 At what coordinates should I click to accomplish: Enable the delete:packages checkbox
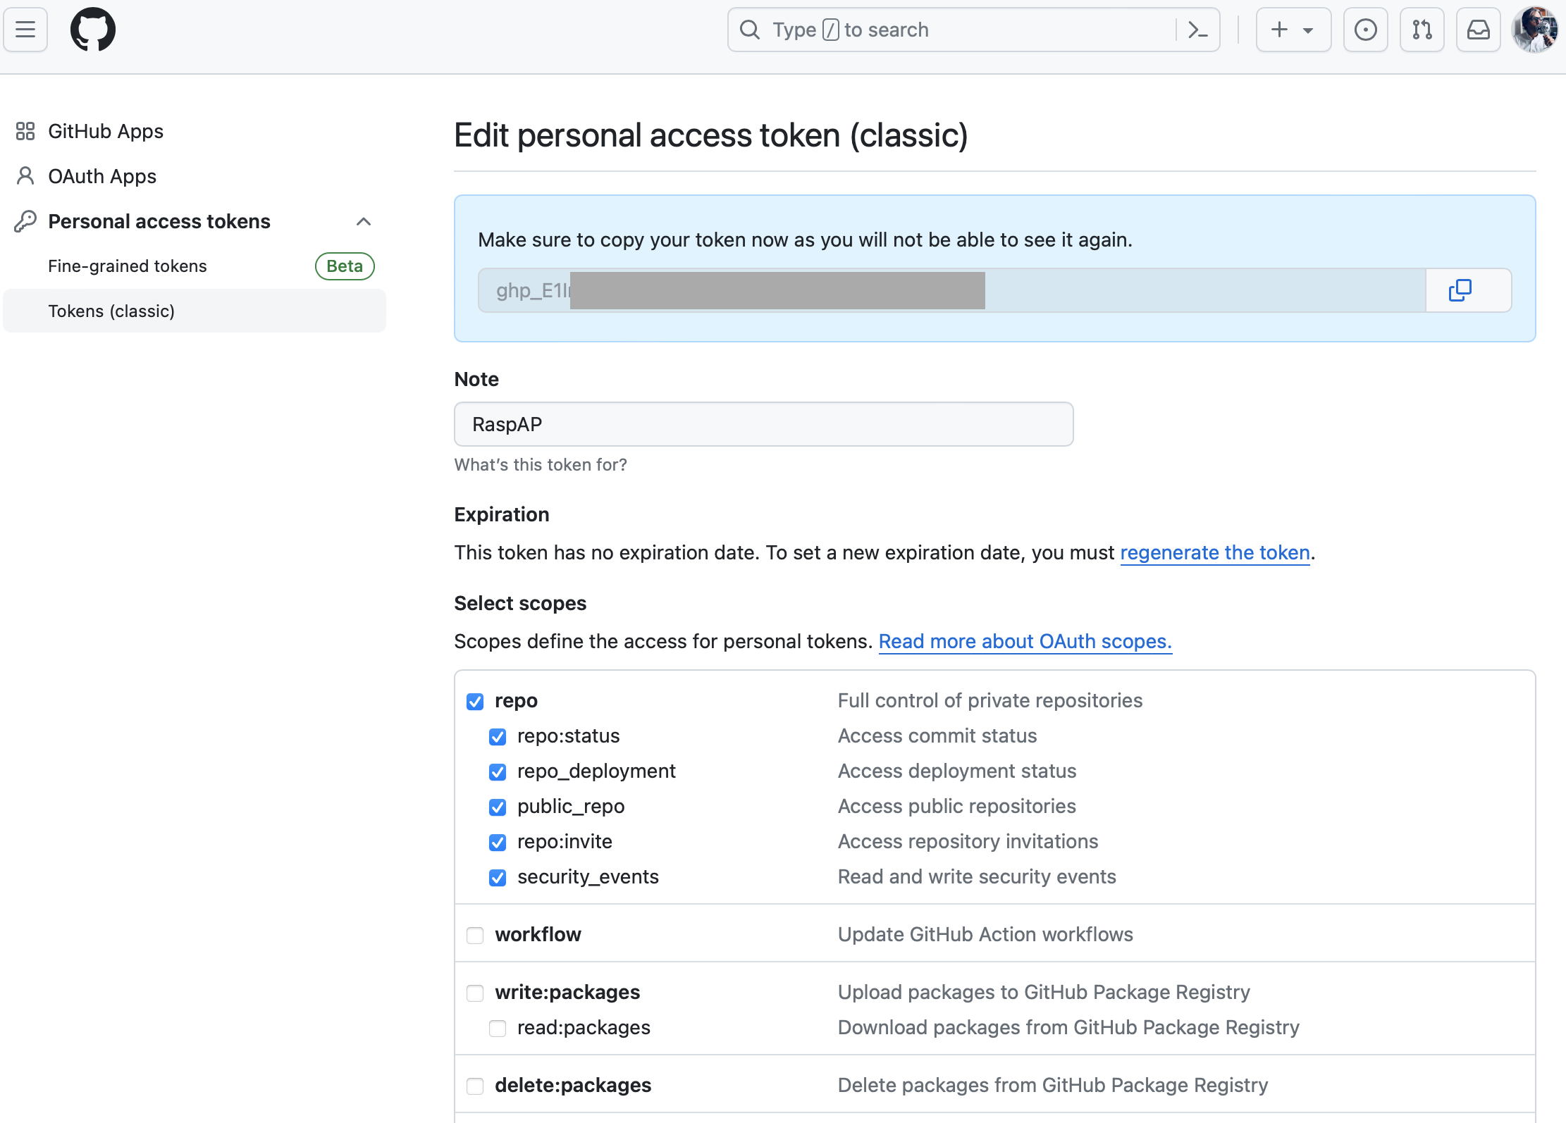(x=475, y=1086)
